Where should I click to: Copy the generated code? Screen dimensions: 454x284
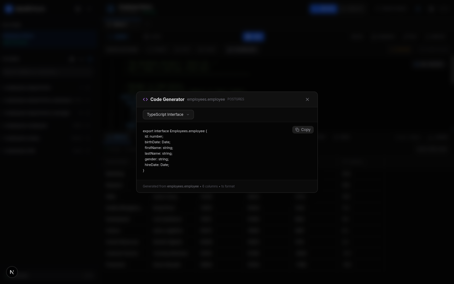click(303, 130)
